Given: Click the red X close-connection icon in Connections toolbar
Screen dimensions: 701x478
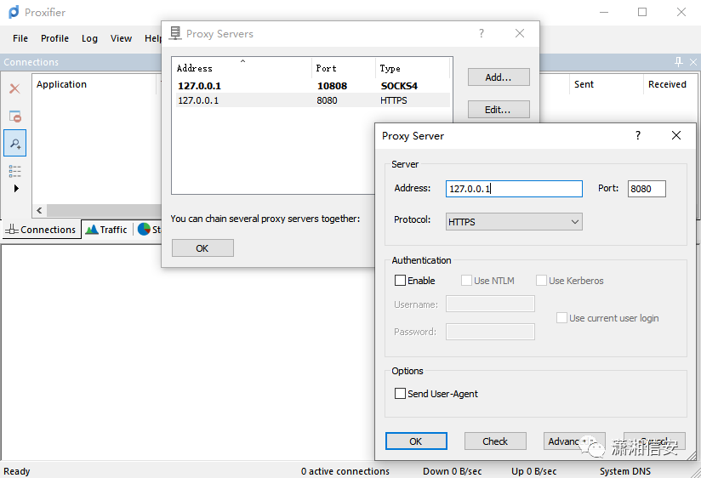Looking at the screenshot, I should click(14, 88).
